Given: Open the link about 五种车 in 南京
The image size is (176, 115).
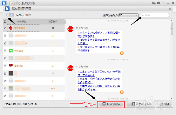Looking at the screenshot, I should [x=99, y=88].
